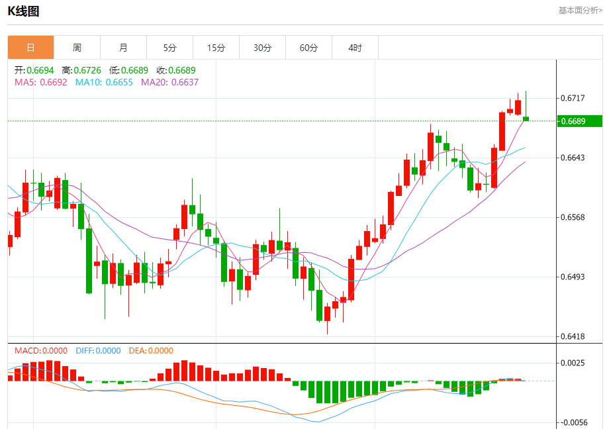
Task: Switch to the 5分 interval tab
Action: pos(169,48)
